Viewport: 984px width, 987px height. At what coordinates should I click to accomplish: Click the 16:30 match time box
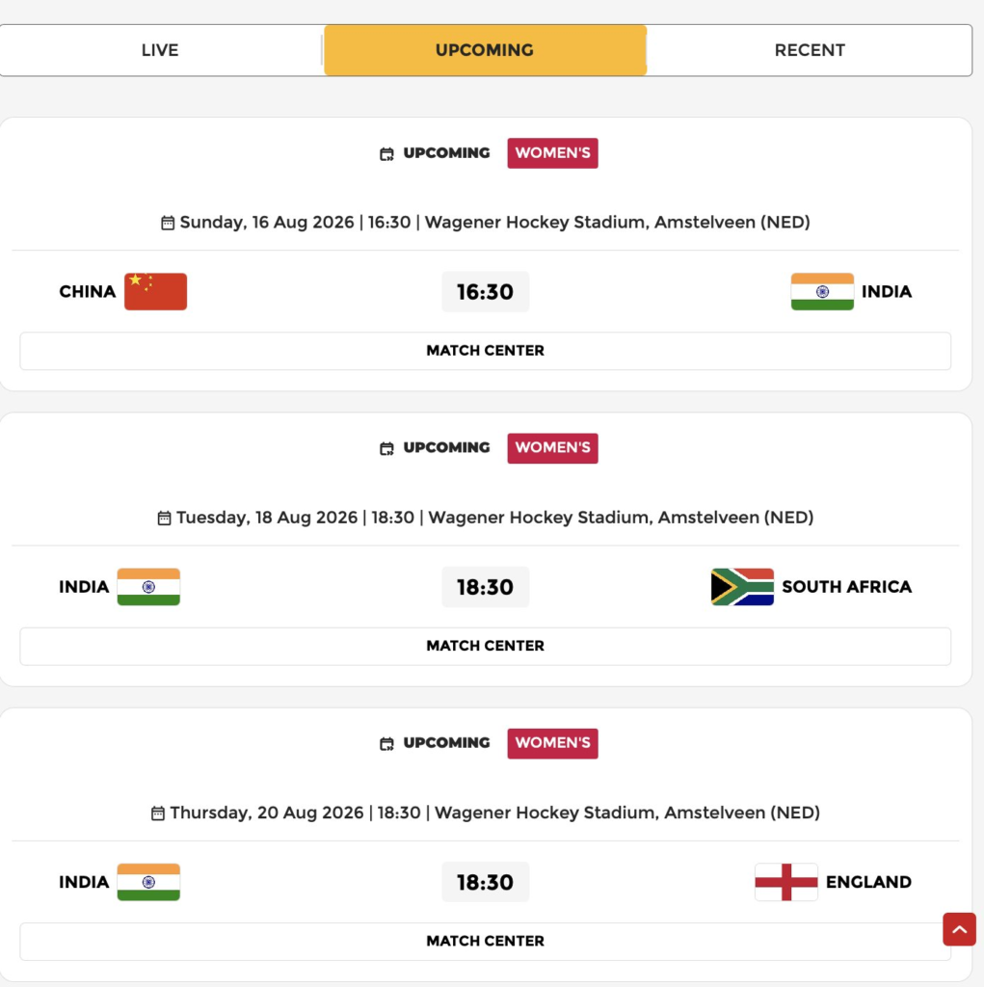coord(485,291)
